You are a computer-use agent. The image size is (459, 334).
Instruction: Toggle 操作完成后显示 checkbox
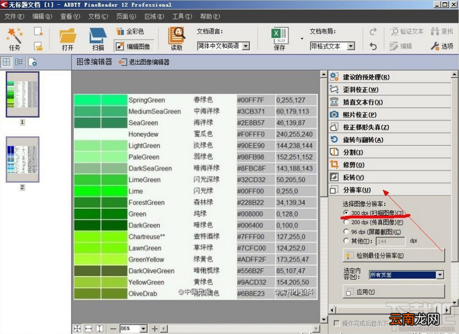337,323
